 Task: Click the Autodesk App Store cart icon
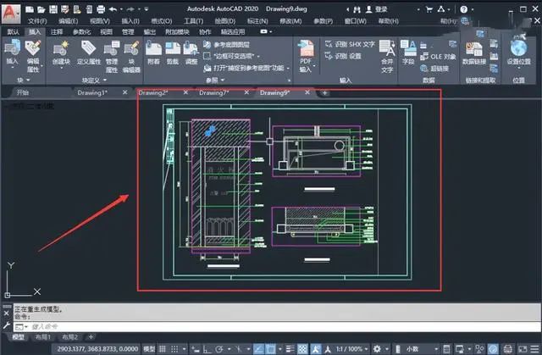coord(429,9)
